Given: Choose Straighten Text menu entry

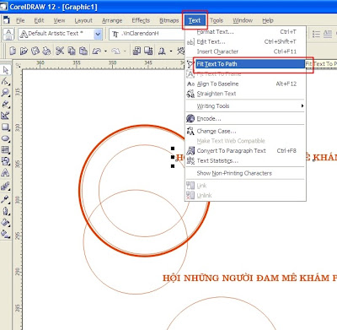Looking at the screenshot, I should click(x=245, y=94).
